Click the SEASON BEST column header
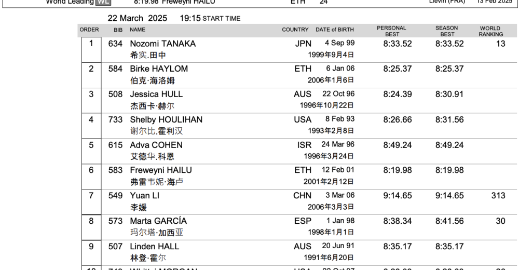This screenshot has height=270, width=519. [x=446, y=31]
